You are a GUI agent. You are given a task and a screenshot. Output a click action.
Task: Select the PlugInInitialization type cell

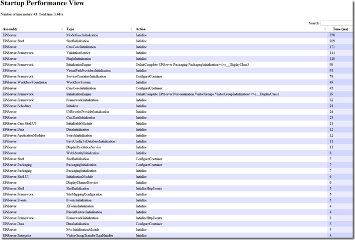[79, 59]
